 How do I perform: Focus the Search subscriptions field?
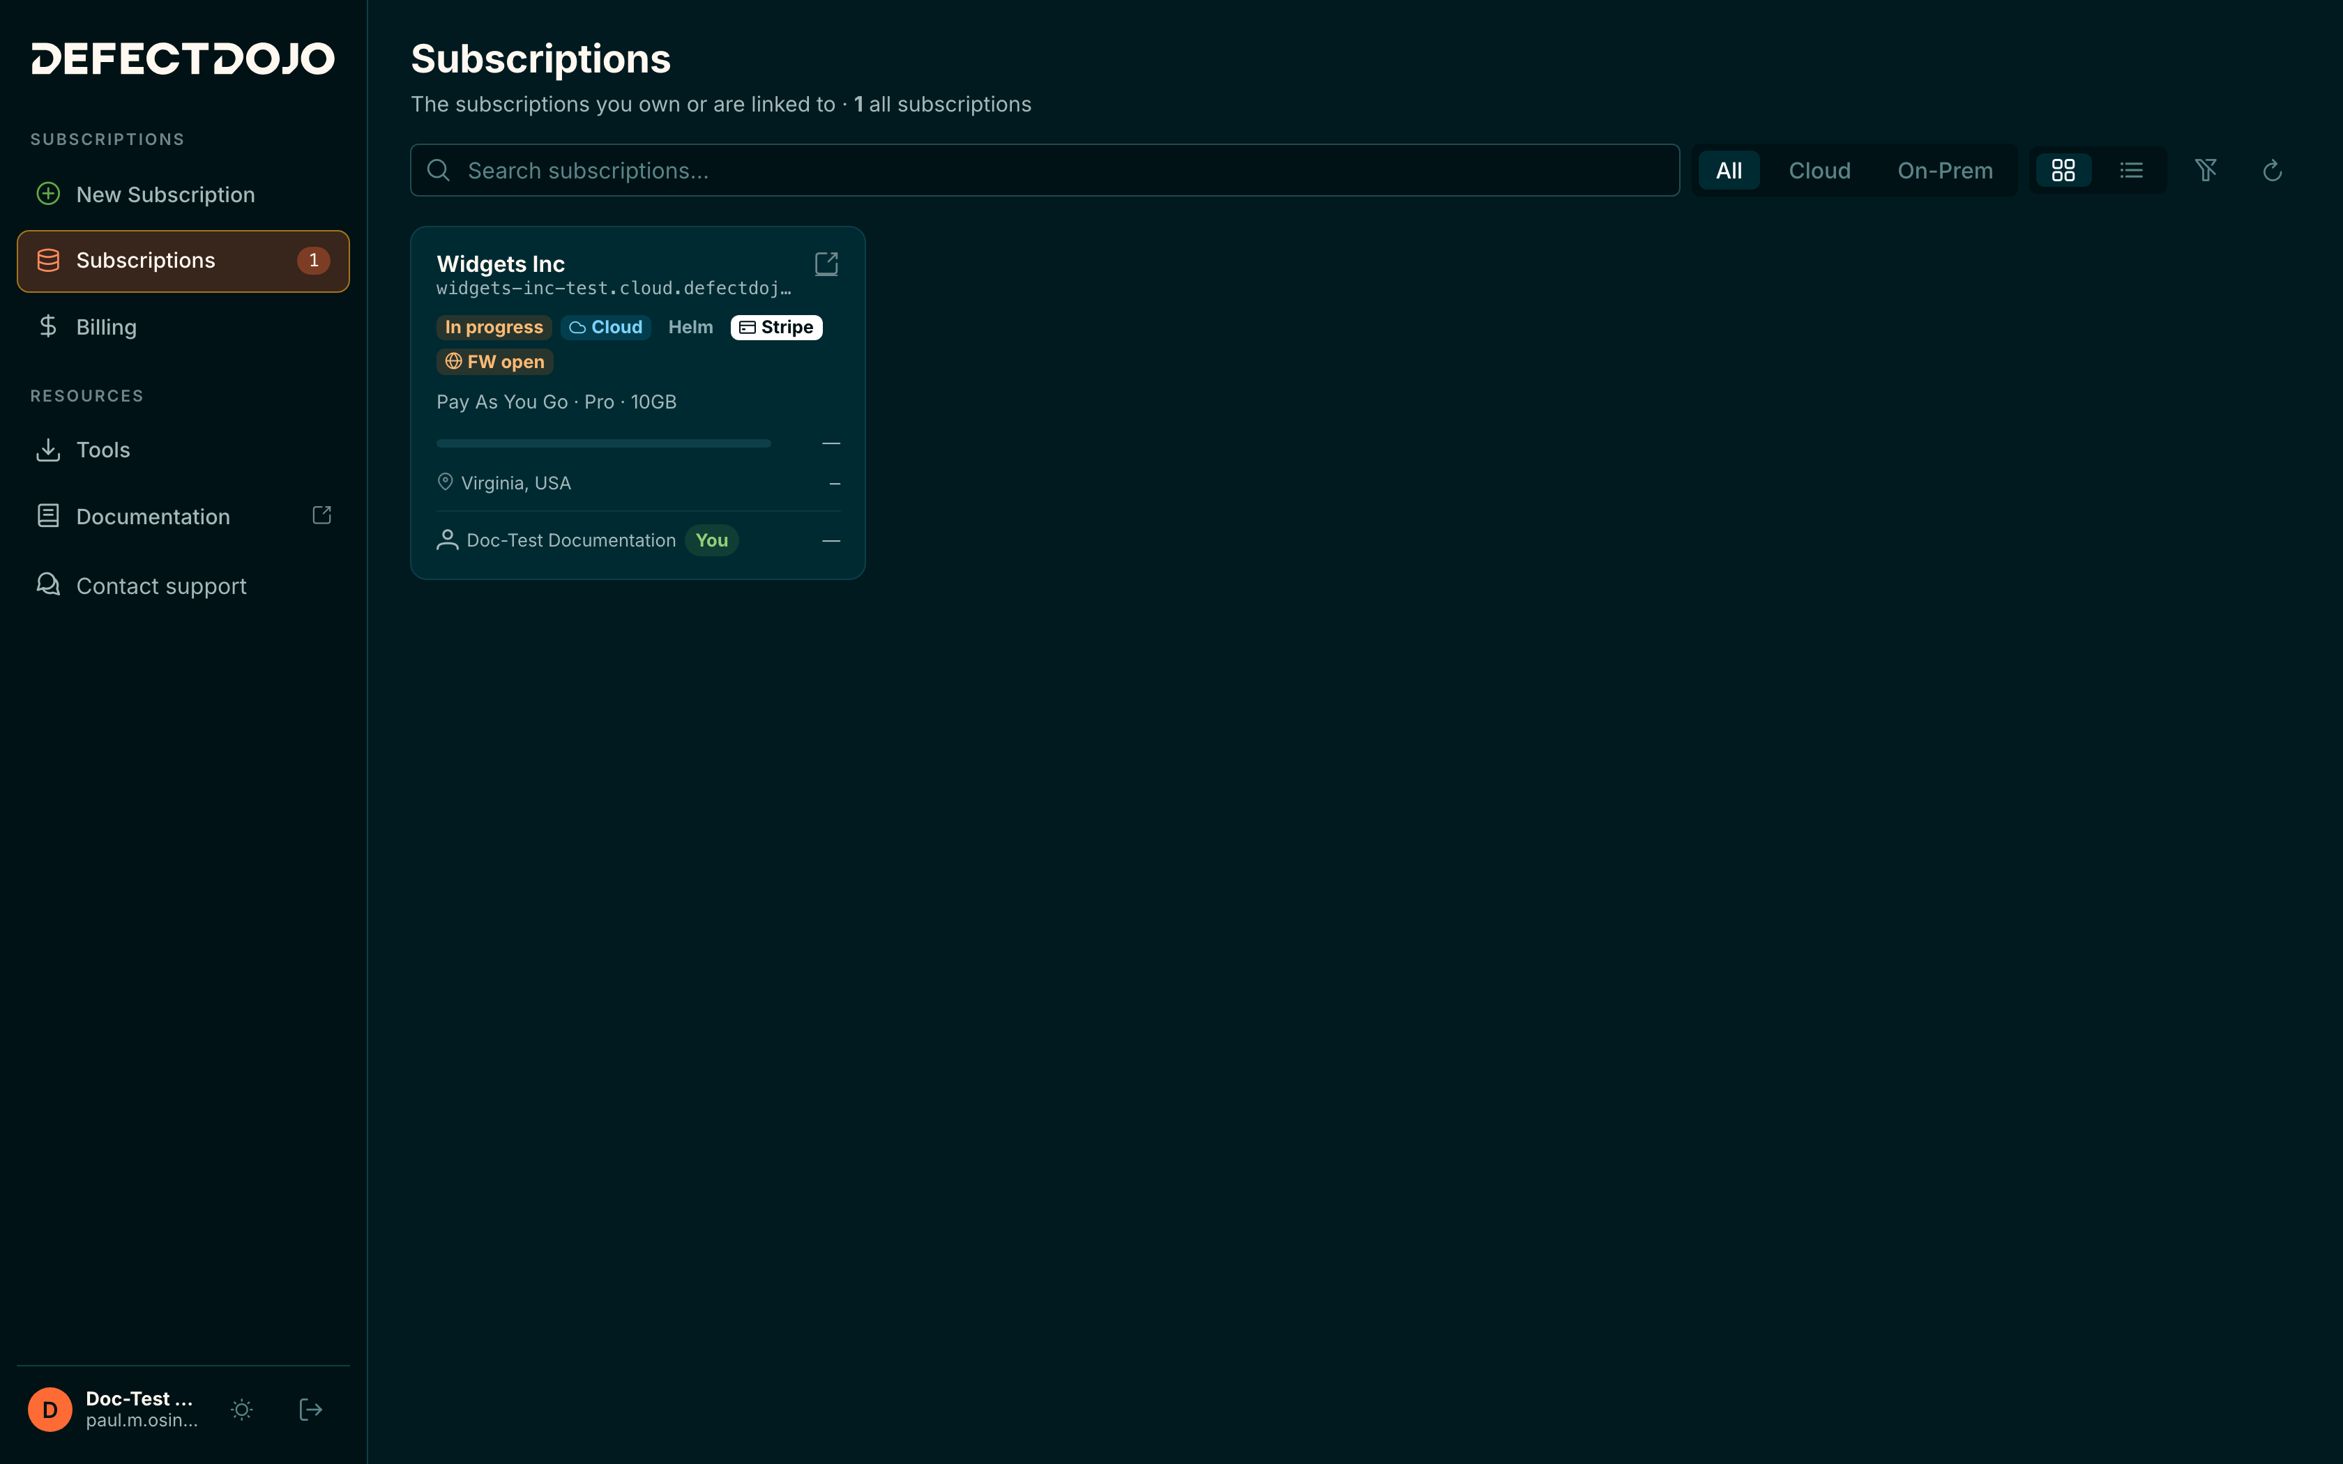(x=1045, y=170)
